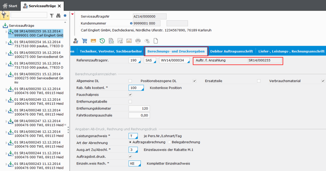The image size is (326, 171).
Task: Toggle the Allgemeine DL checkbox
Action: point(130,81)
